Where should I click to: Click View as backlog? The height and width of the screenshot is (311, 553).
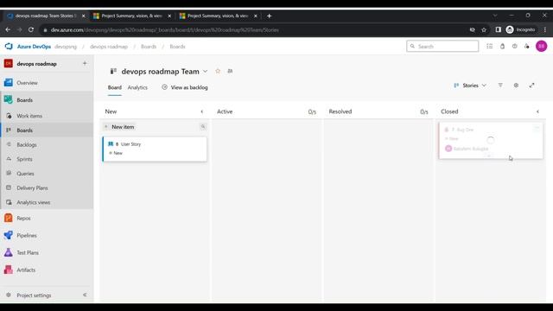pos(185,87)
